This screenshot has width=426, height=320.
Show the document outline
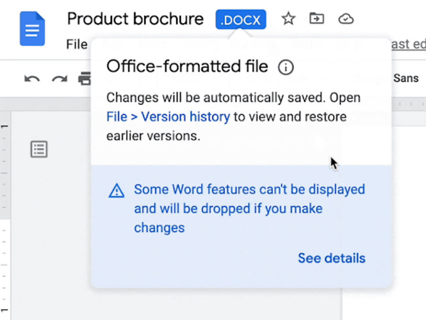[39, 149]
